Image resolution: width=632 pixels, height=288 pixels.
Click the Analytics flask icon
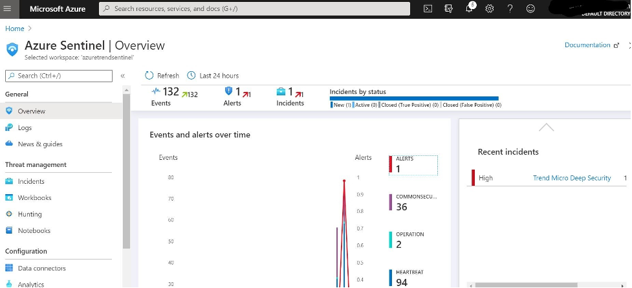[x=9, y=284]
